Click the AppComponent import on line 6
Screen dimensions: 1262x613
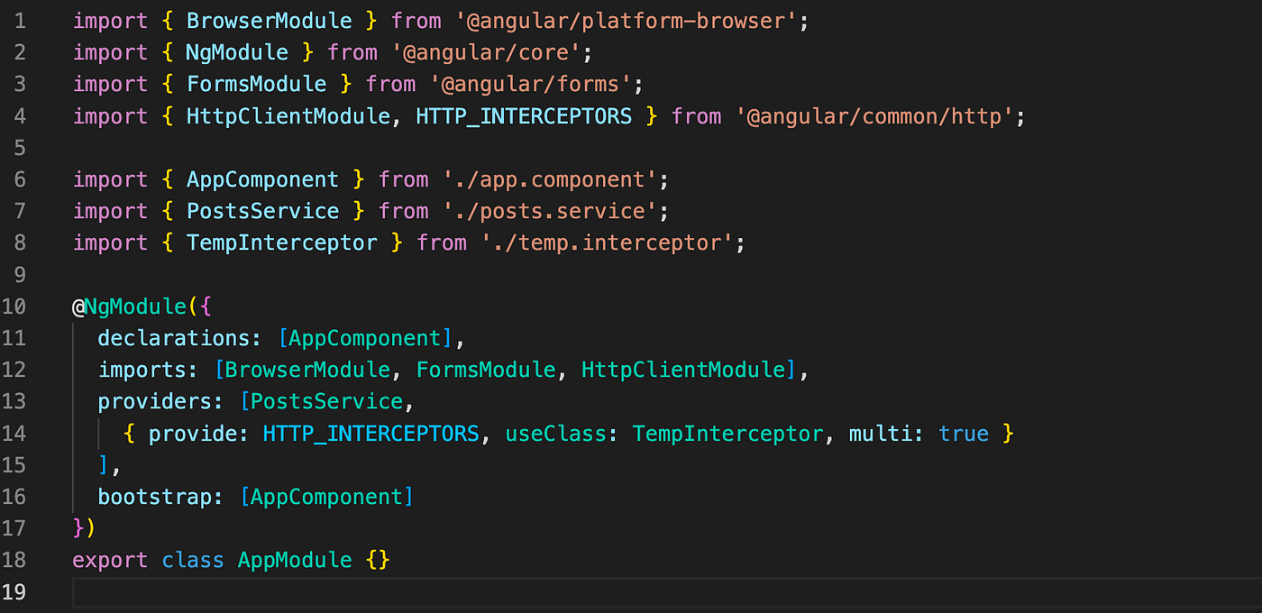(x=262, y=178)
